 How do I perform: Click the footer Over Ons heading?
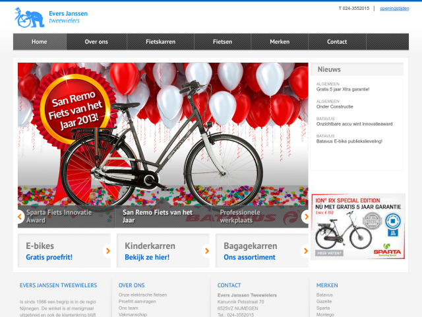[131, 285]
